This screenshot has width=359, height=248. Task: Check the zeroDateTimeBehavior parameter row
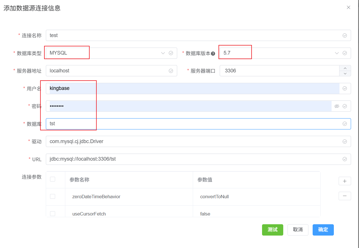point(53,196)
